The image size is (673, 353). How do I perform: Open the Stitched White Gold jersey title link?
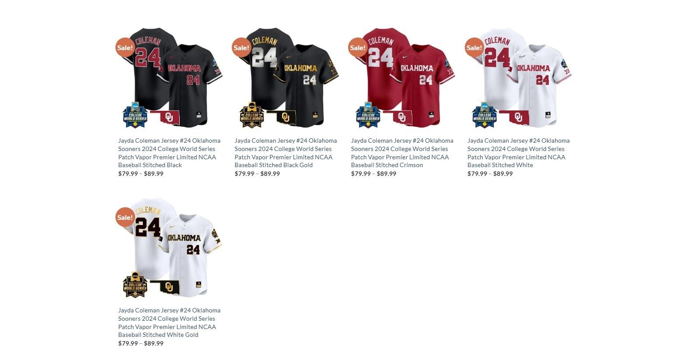(x=169, y=322)
